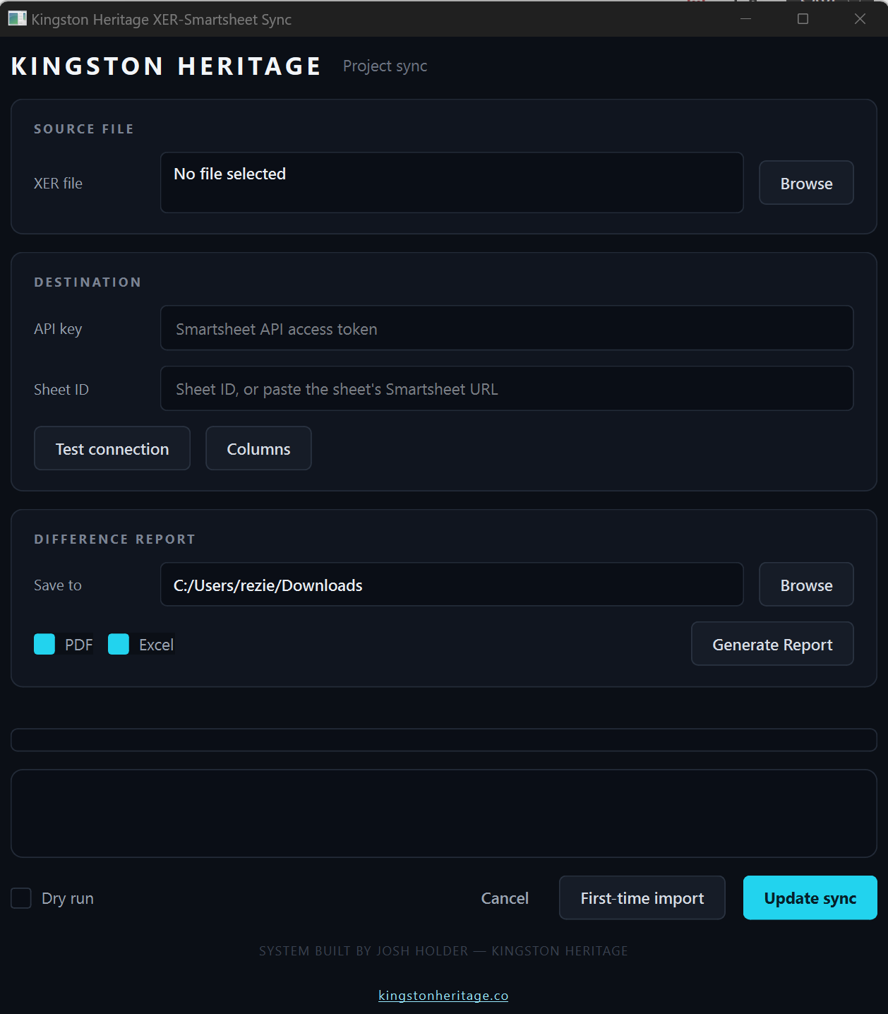Click the log output area
888x1014 pixels.
click(x=444, y=813)
